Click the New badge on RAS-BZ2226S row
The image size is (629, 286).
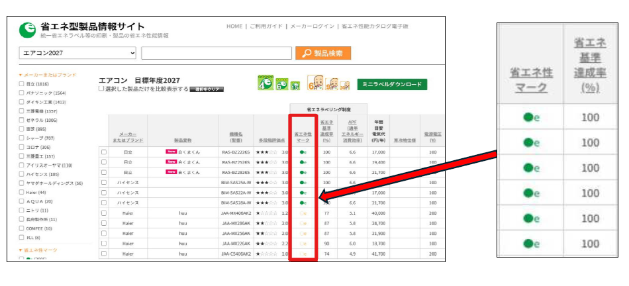pyautogui.click(x=171, y=152)
